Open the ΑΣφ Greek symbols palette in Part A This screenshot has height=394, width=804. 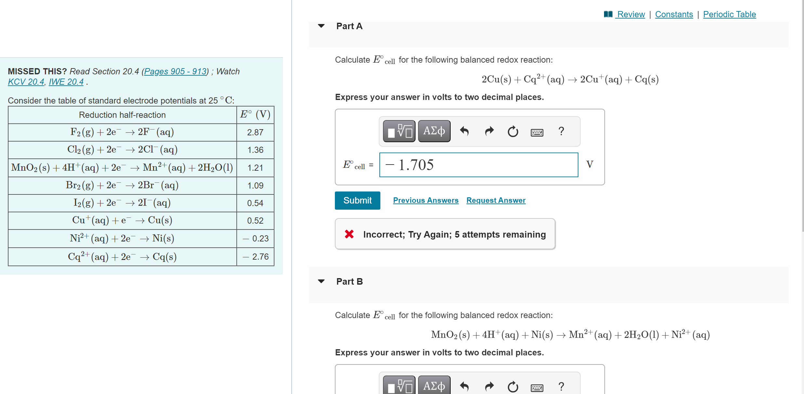[434, 131]
